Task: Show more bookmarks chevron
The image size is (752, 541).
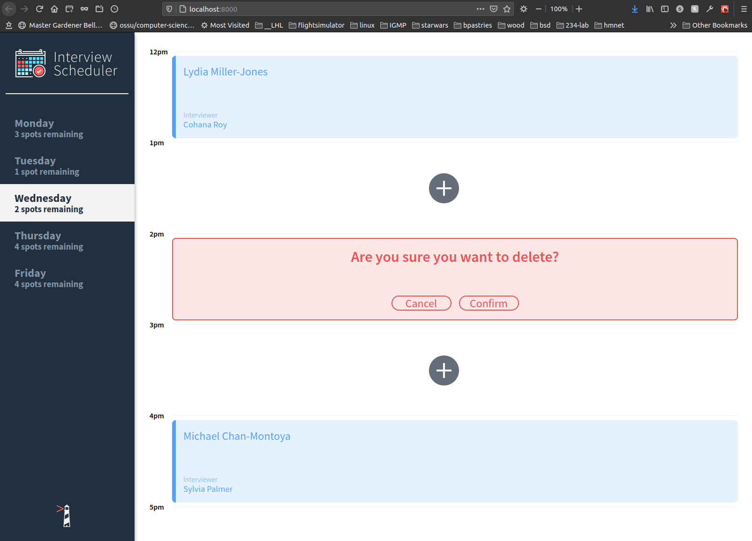Action: coord(673,25)
